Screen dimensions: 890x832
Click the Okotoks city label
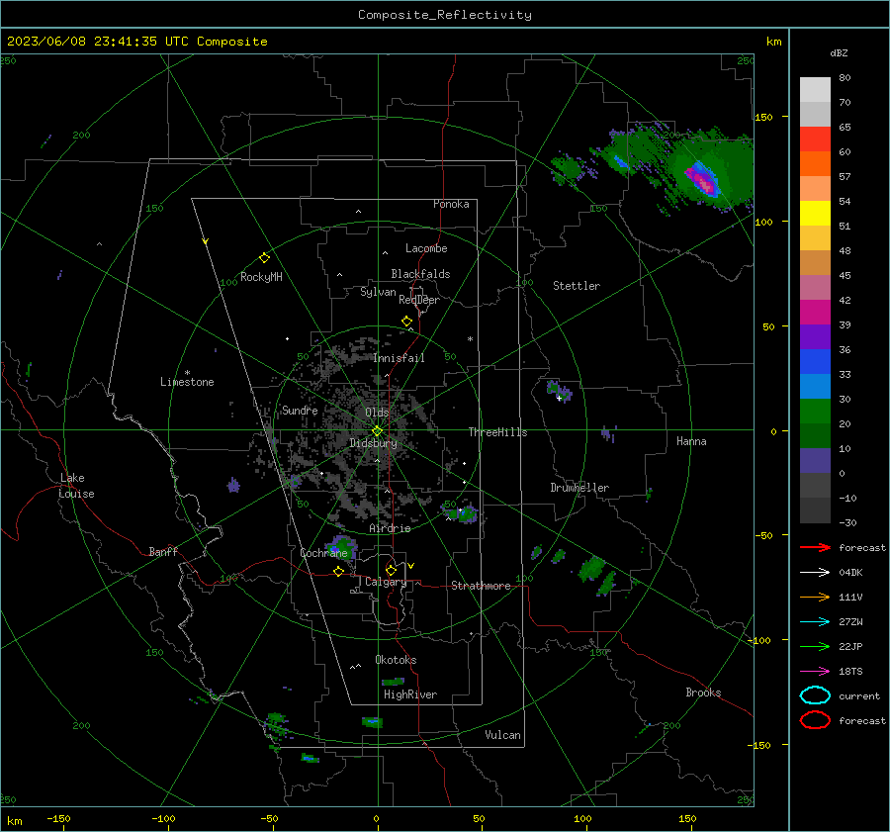pos(396,660)
